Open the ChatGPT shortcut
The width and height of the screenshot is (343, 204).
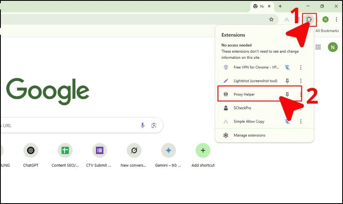point(31,151)
